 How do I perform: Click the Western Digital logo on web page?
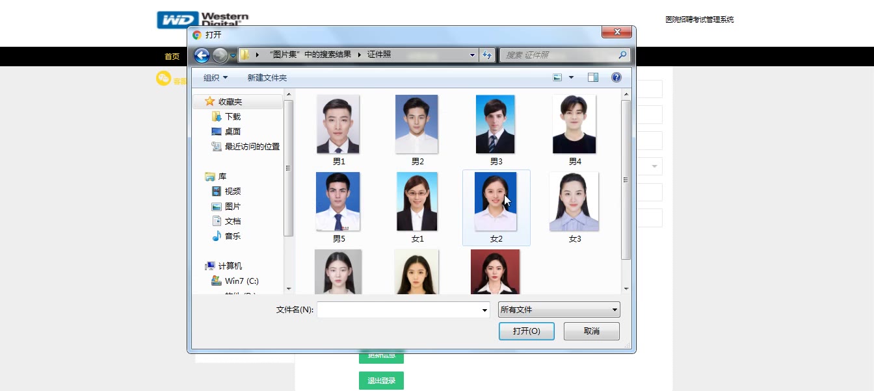(x=202, y=19)
